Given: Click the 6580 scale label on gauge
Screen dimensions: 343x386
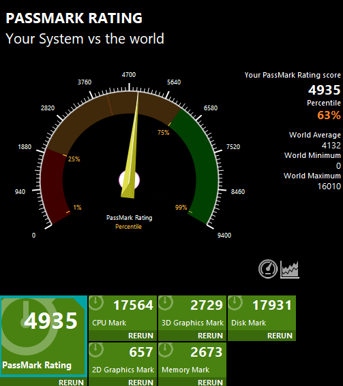Looking at the screenshot, I should click(x=211, y=108).
